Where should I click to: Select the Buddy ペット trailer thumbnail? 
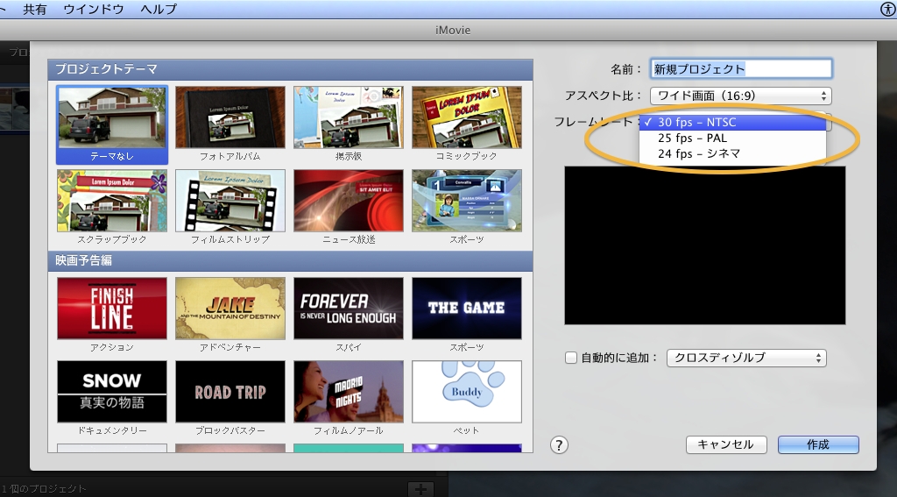pyautogui.click(x=467, y=391)
